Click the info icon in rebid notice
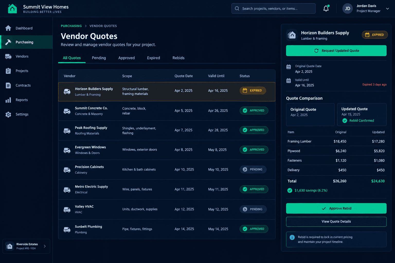This screenshot has width=395, height=263. pyautogui.click(x=292, y=237)
